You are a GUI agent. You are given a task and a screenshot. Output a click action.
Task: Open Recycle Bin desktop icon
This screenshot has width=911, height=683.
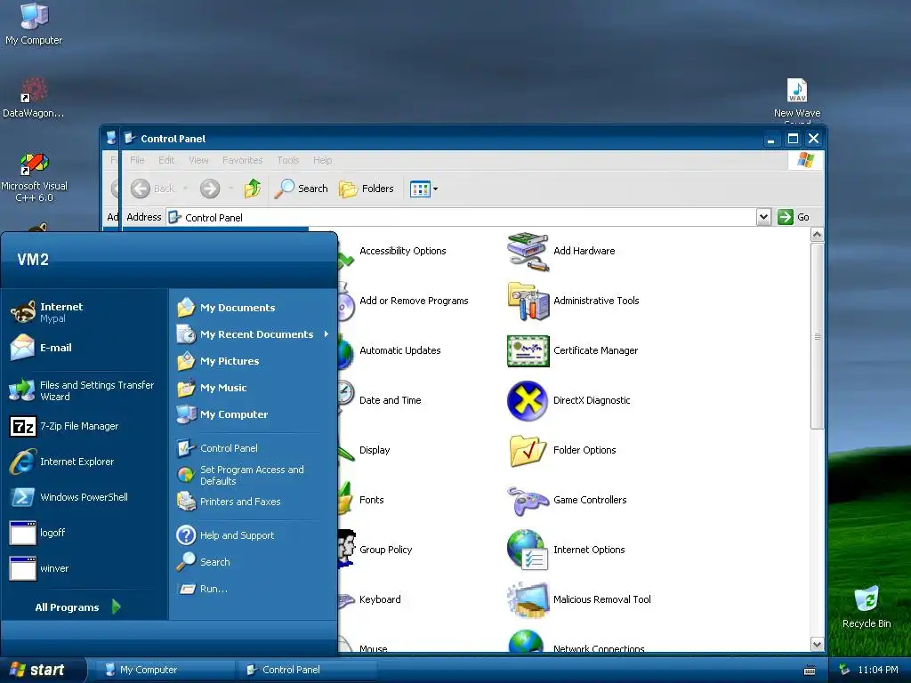(867, 607)
